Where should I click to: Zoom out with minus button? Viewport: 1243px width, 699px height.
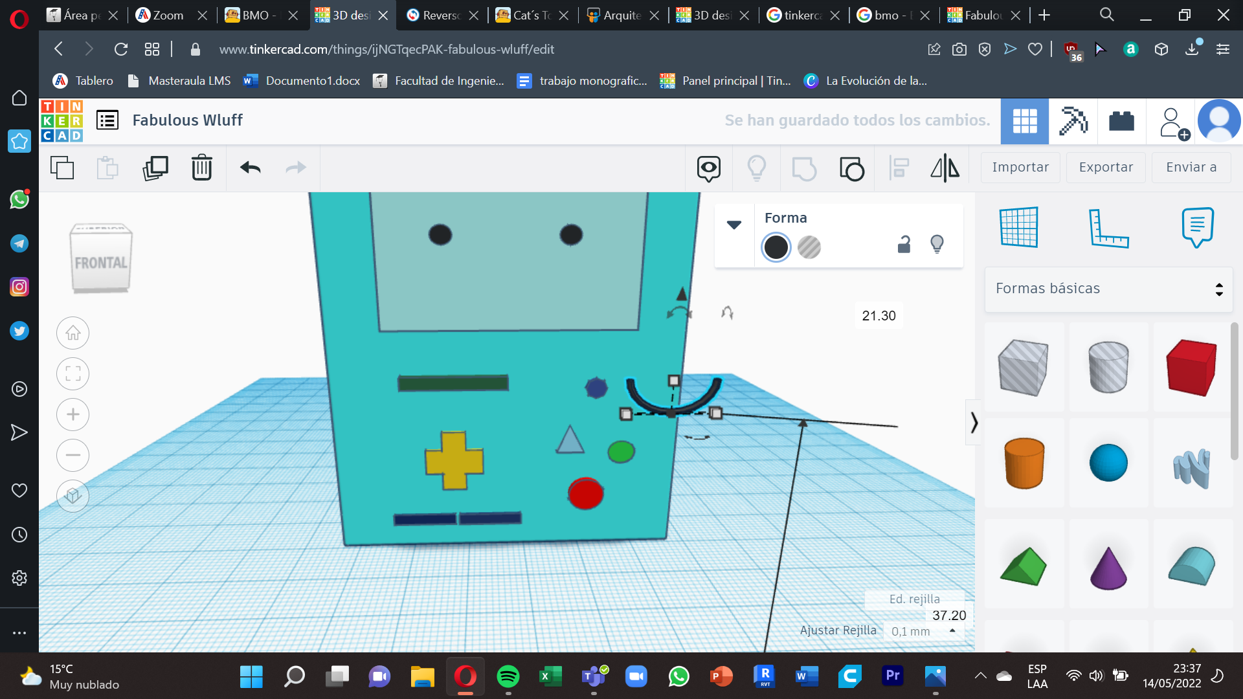point(73,455)
